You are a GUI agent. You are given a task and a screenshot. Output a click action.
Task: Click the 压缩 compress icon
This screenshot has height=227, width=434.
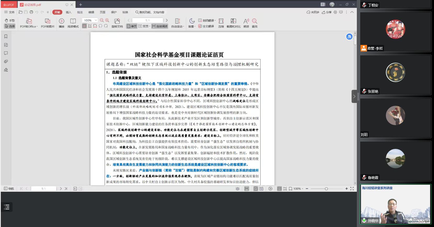[x=221, y=21]
